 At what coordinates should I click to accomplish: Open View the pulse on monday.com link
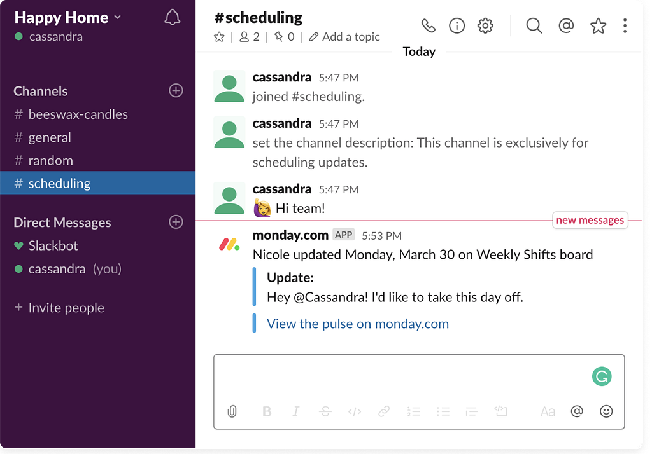click(357, 324)
